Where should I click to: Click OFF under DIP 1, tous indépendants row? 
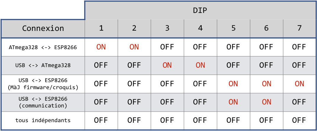click(x=101, y=120)
